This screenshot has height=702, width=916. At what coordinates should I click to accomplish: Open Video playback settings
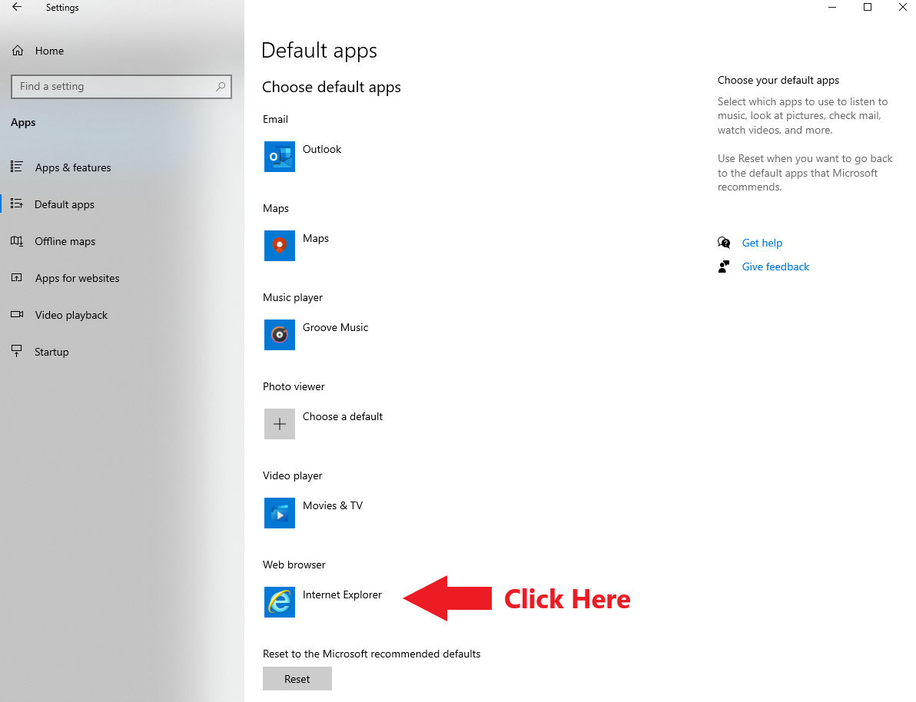pyautogui.click(x=71, y=315)
